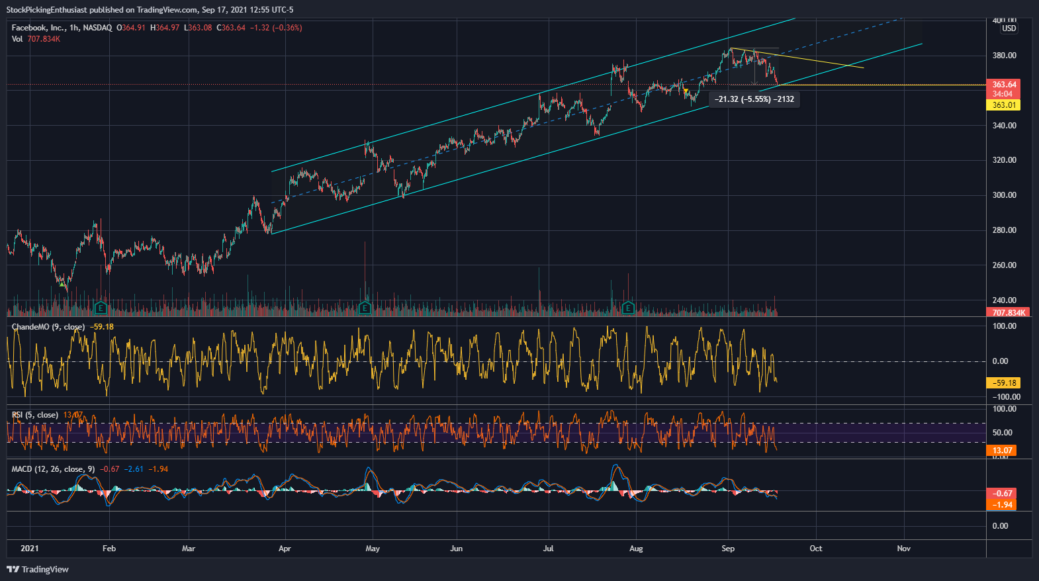This screenshot has width=1039, height=581.
Task: Click the yellow −59.18 axis label
Action: 1003,383
